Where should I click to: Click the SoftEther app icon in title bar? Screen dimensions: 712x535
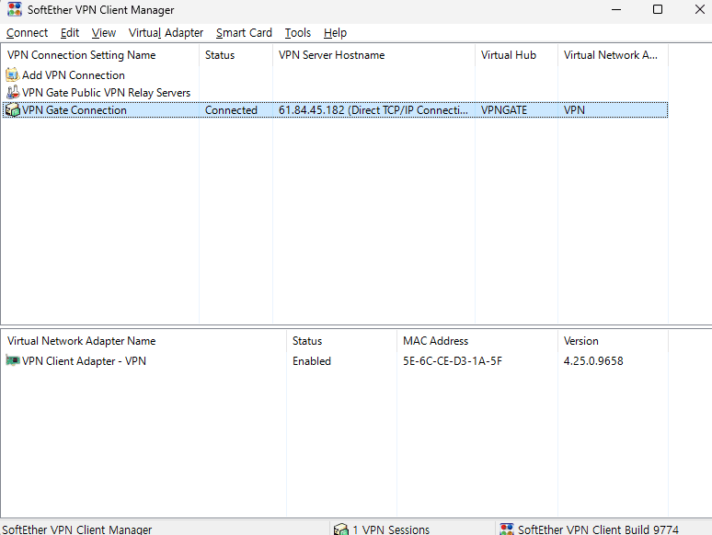15,10
